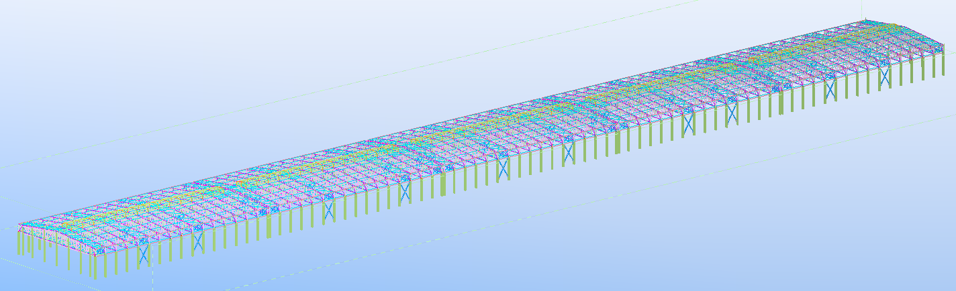This screenshot has height=291, width=956.
Task: Select the leftmost blue X-bracing on the front wall
Action: click(x=144, y=255)
